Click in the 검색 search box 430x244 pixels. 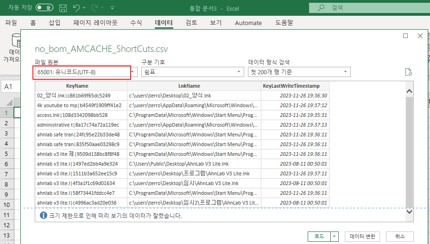pyautogui.click(x=369, y=8)
